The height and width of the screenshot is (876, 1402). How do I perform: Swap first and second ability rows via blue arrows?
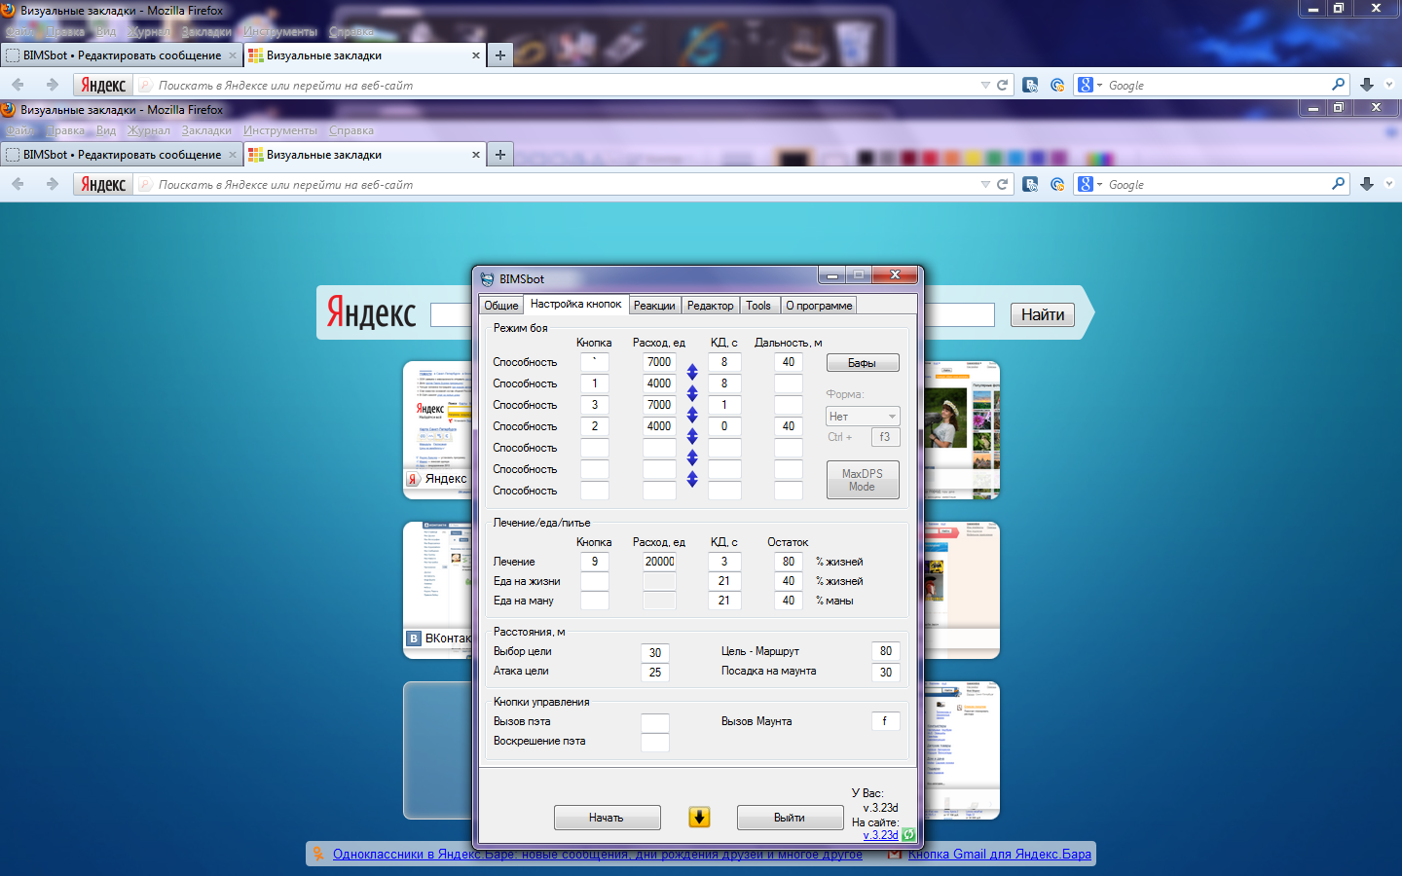click(692, 372)
